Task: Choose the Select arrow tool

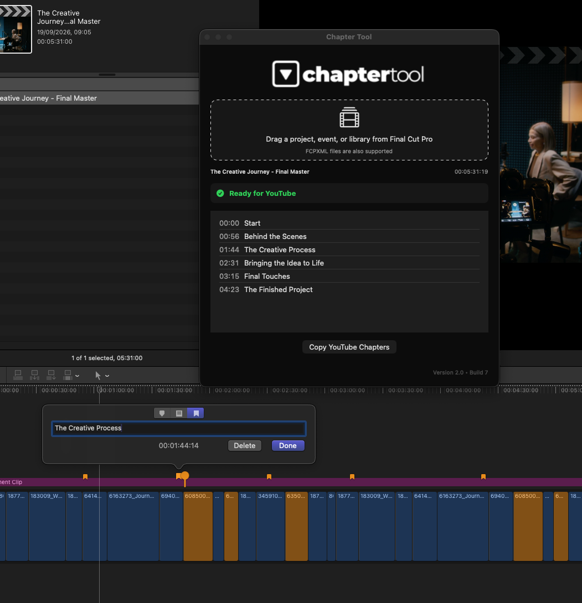Action: [x=98, y=375]
